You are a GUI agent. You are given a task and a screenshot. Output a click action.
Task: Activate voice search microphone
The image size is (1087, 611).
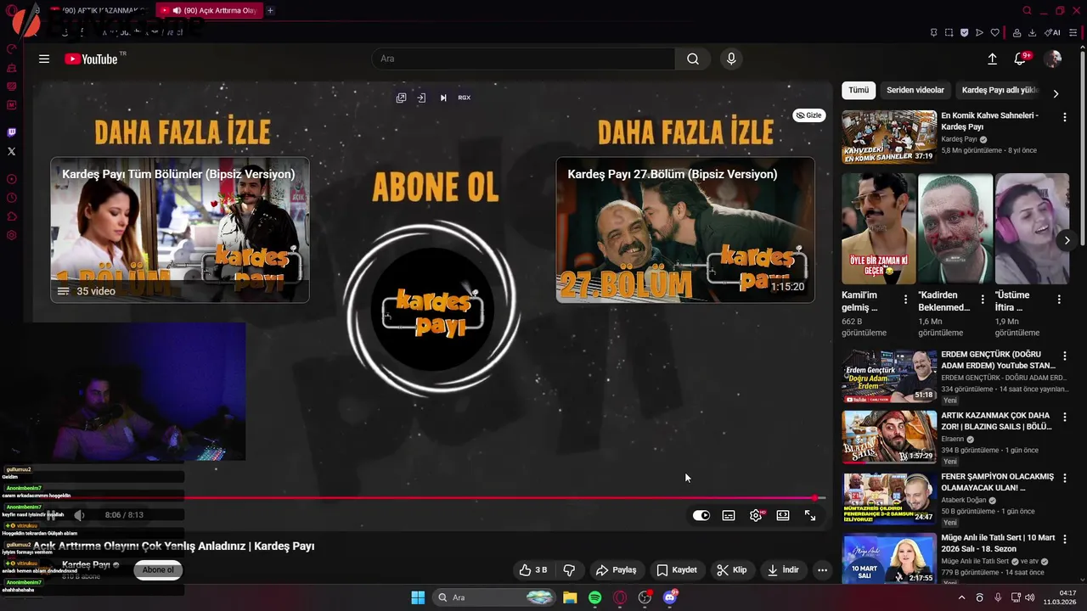click(731, 59)
